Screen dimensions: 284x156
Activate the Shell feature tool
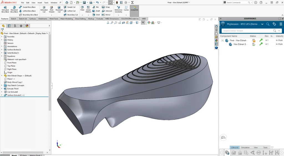[x=96, y=15]
